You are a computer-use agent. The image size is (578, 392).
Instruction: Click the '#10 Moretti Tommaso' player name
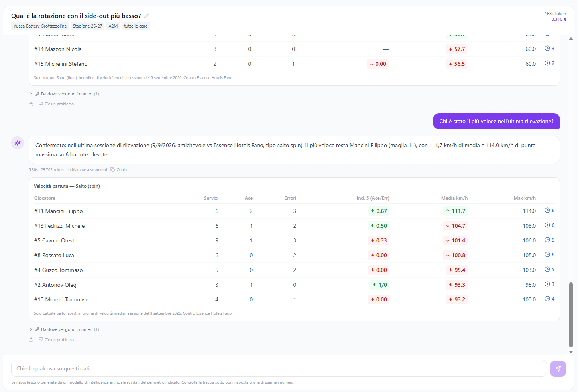pos(61,299)
